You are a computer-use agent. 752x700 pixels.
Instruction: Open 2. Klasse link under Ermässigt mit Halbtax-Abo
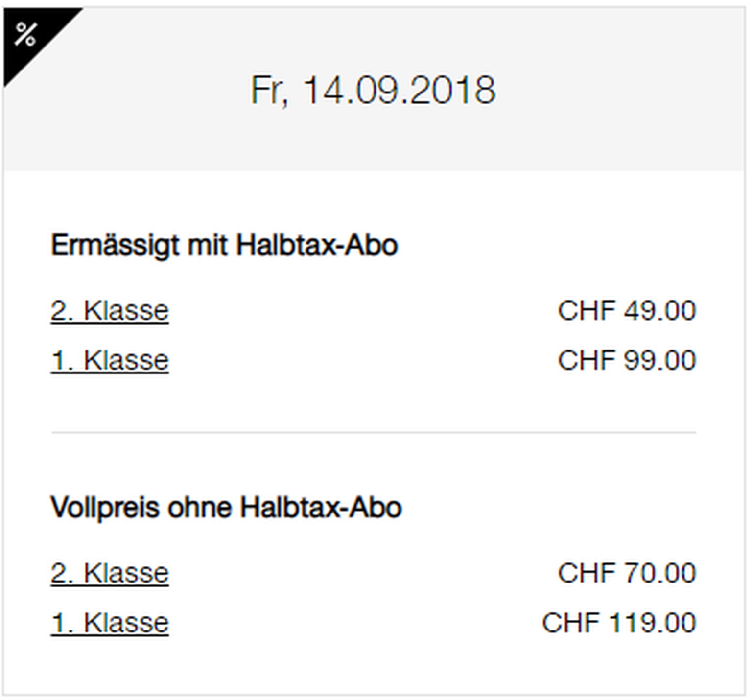point(110,310)
